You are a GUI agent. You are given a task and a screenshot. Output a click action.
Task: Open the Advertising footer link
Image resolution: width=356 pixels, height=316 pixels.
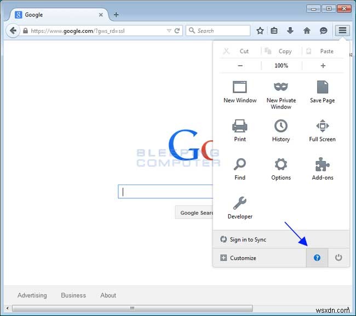[x=32, y=295]
